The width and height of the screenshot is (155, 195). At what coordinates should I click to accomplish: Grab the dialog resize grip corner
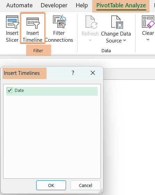click(101, 191)
